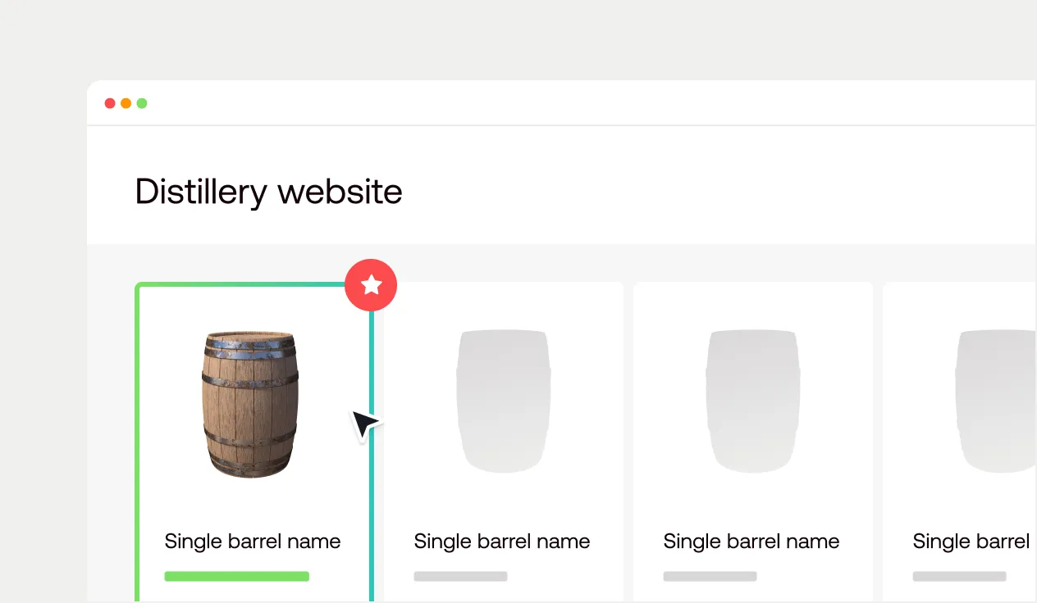The image size is (1037, 603).
Task: Click the red traffic-light window dot
Action: tap(110, 103)
